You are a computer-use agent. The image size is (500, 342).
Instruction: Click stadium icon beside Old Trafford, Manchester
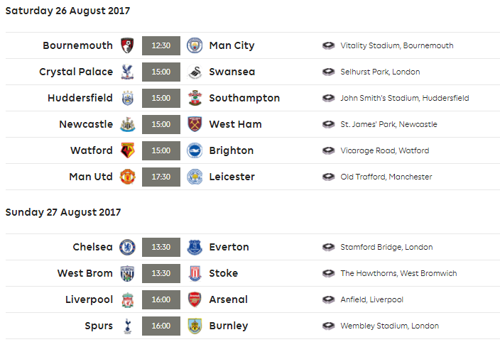point(328,177)
